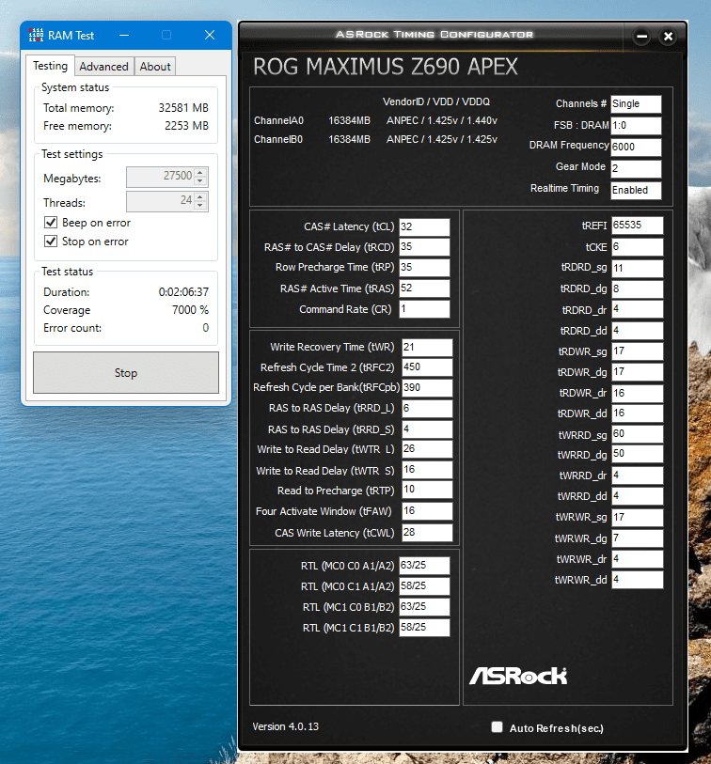711x764 pixels.
Task: Click the tRFCpb value field
Action: (x=427, y=388)
